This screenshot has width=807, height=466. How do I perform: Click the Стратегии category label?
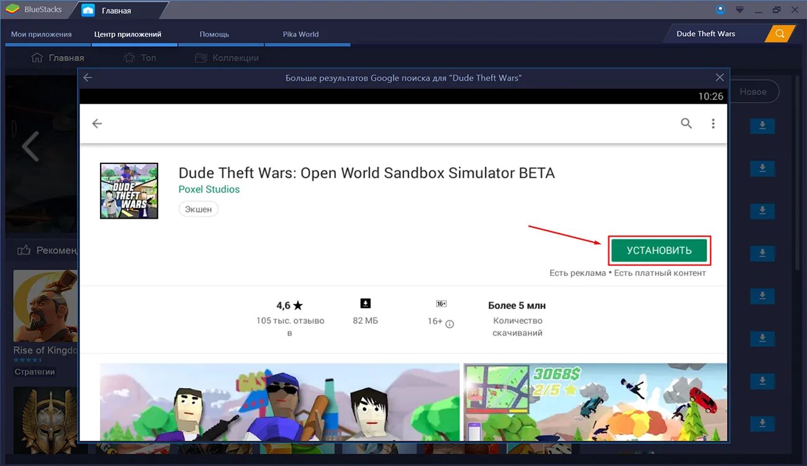click(35, 372)
